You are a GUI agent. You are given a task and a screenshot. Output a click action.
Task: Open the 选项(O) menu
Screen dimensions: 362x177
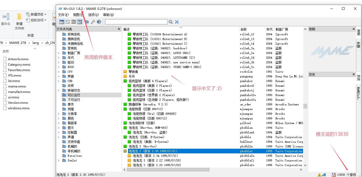point(93,15)
